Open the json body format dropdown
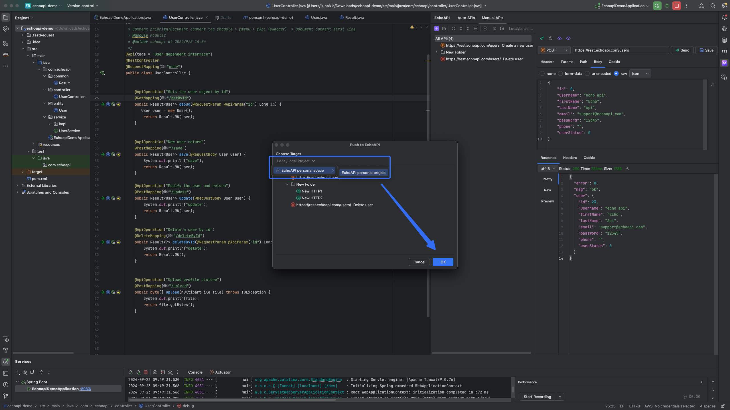Viewport: 730px width, 410px height. 640,73
